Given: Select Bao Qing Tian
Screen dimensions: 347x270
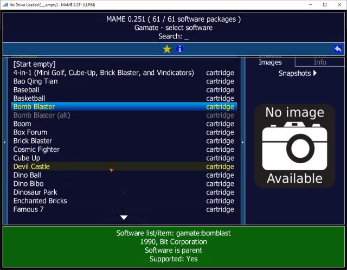Looking at the screenshot, I should click(x=124, y=81).
